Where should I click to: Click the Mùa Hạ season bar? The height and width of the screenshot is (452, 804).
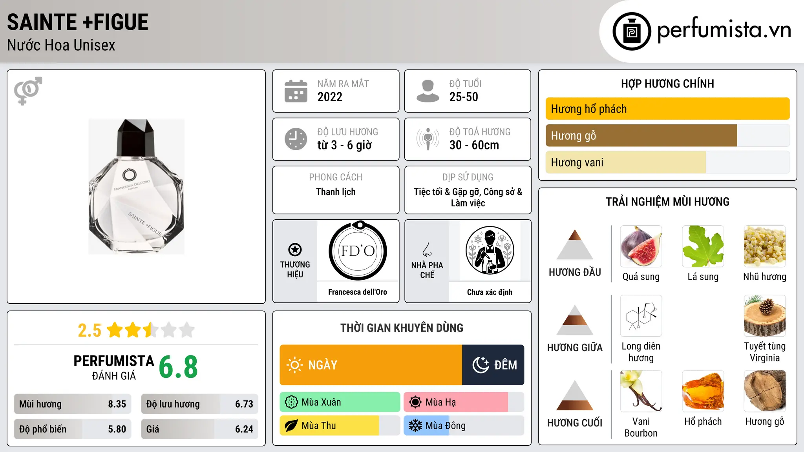[x=464, y=402]
